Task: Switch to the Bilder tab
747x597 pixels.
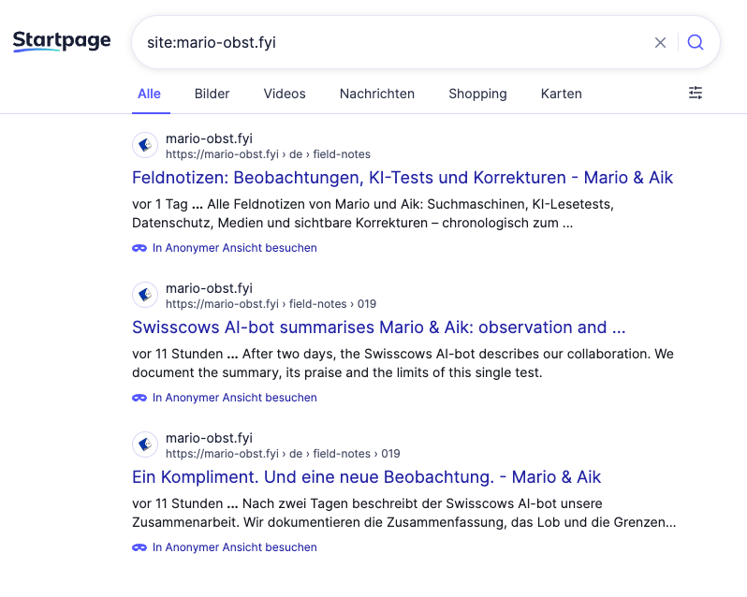Action: (212, 94)
